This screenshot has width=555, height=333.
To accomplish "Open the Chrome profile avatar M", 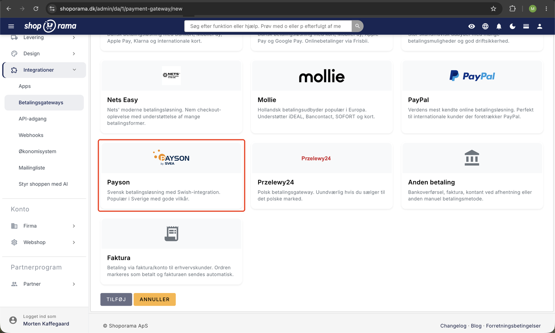I will [532, 8].
